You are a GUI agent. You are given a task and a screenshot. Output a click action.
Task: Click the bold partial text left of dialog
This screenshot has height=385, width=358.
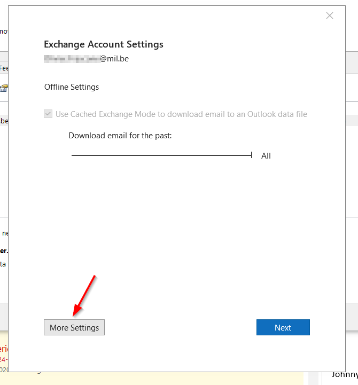coord(4,250)
